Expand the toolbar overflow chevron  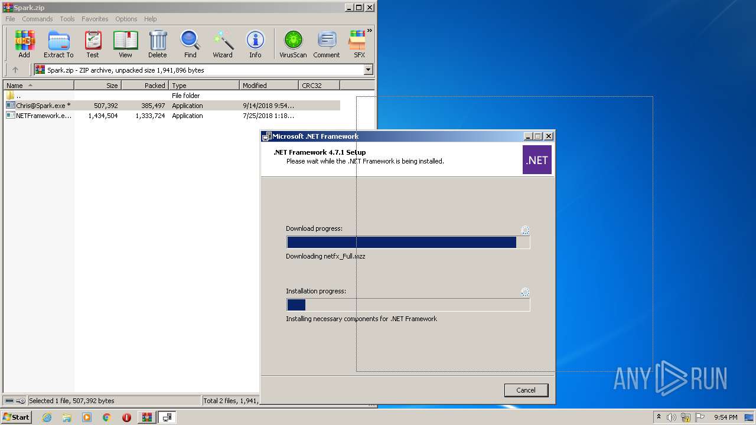point(370,31)
